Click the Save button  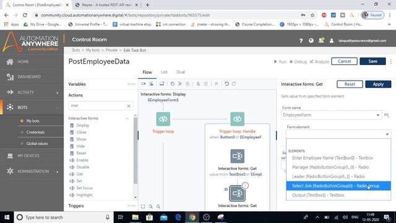tap(372, 61)
